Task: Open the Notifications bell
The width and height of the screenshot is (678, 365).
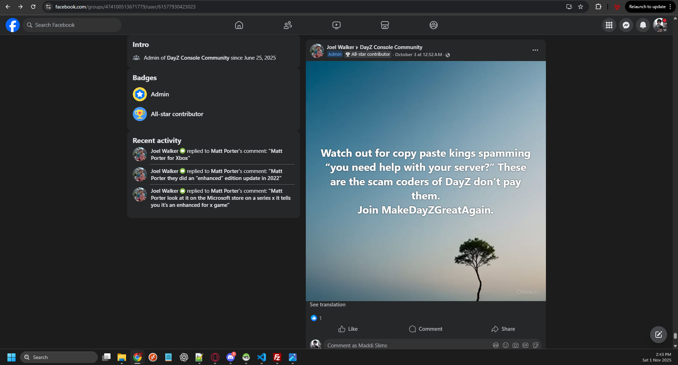Action: coord(643,25)
